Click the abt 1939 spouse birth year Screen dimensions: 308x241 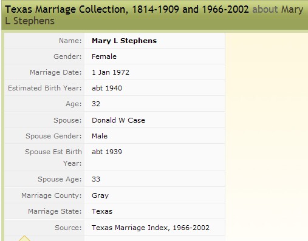[x=107, y=152]
